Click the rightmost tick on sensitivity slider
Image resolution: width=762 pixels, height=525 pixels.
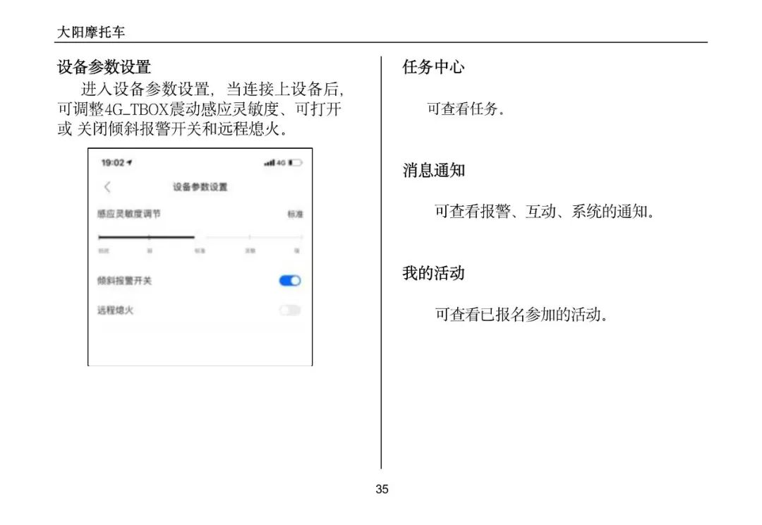tap(301, 237)
